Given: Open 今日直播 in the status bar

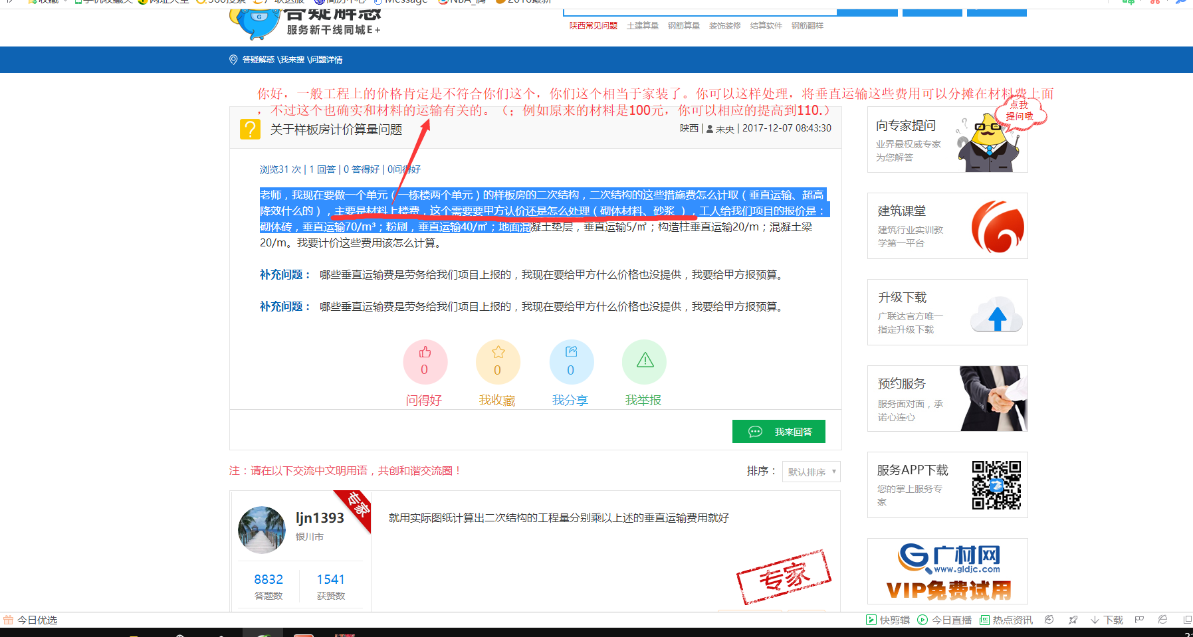Looking at the screenshot, I should [x=944, y=620].
